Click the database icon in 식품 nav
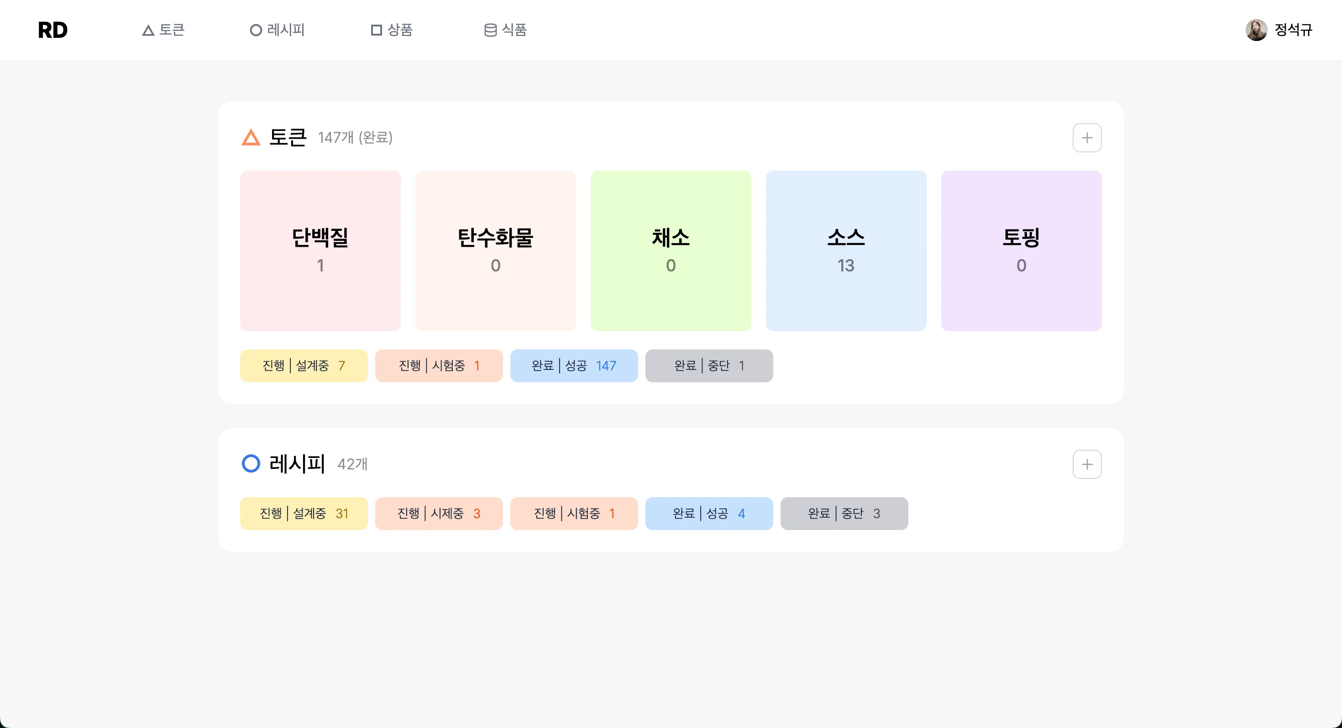Image resolution: width=1342 pixels, height=728 pixels. [x=490, y=30]
